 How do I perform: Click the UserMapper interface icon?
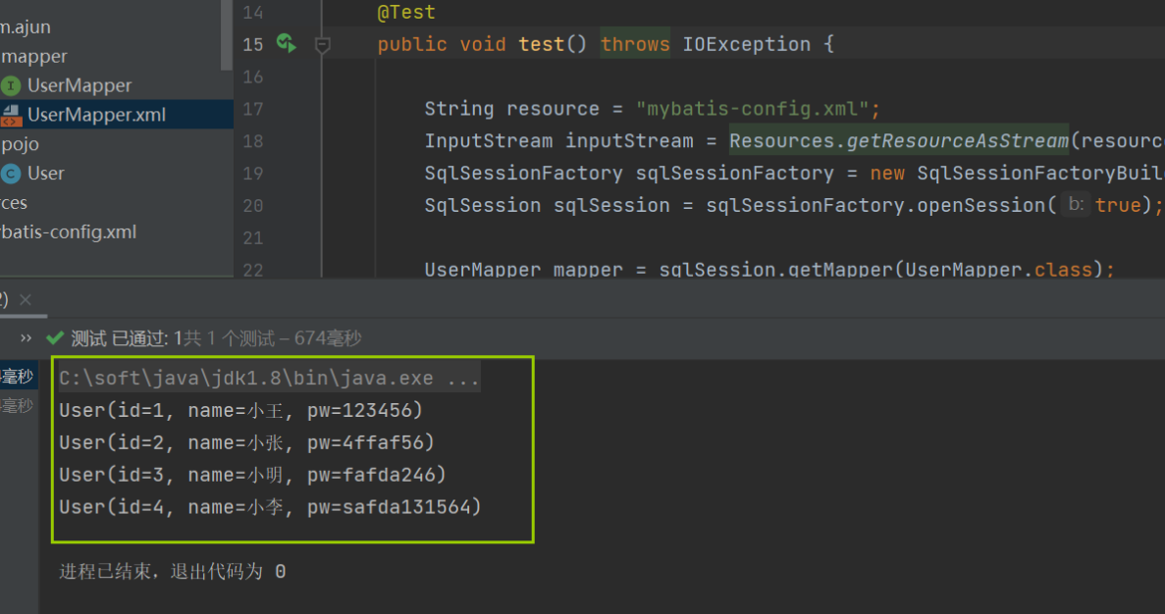pyautogui.click(x=11, y=85)
